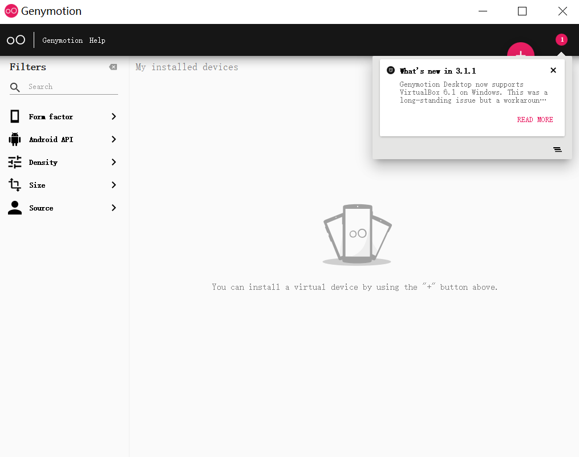Open the Genymotion menu
The image size is (579, 457).
pos(62,41)
